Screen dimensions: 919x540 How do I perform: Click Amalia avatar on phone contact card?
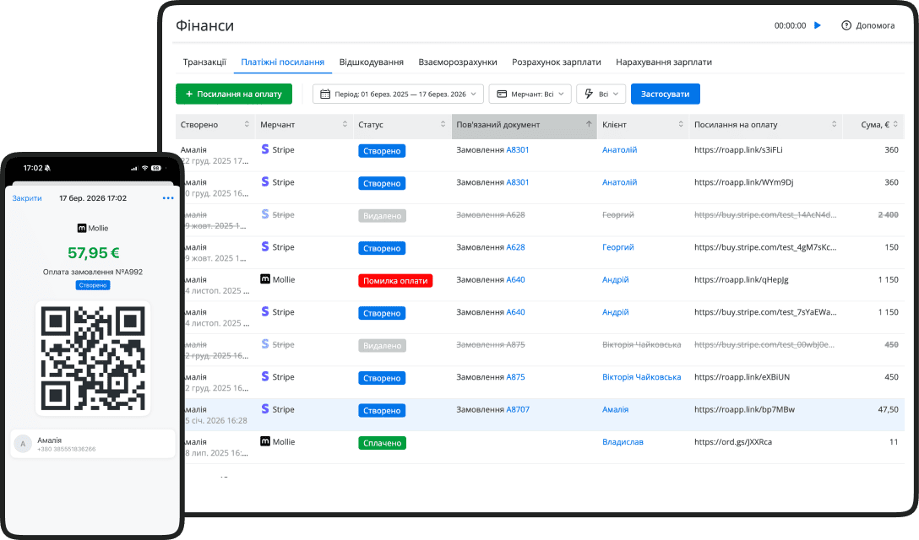24,445
